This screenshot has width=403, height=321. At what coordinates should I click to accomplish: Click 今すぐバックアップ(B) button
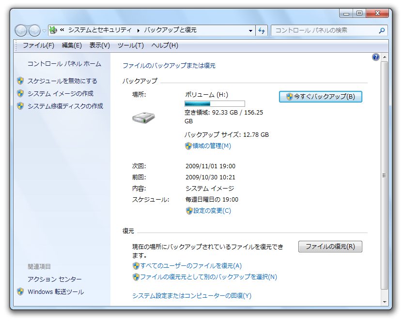tap(321, 97)
